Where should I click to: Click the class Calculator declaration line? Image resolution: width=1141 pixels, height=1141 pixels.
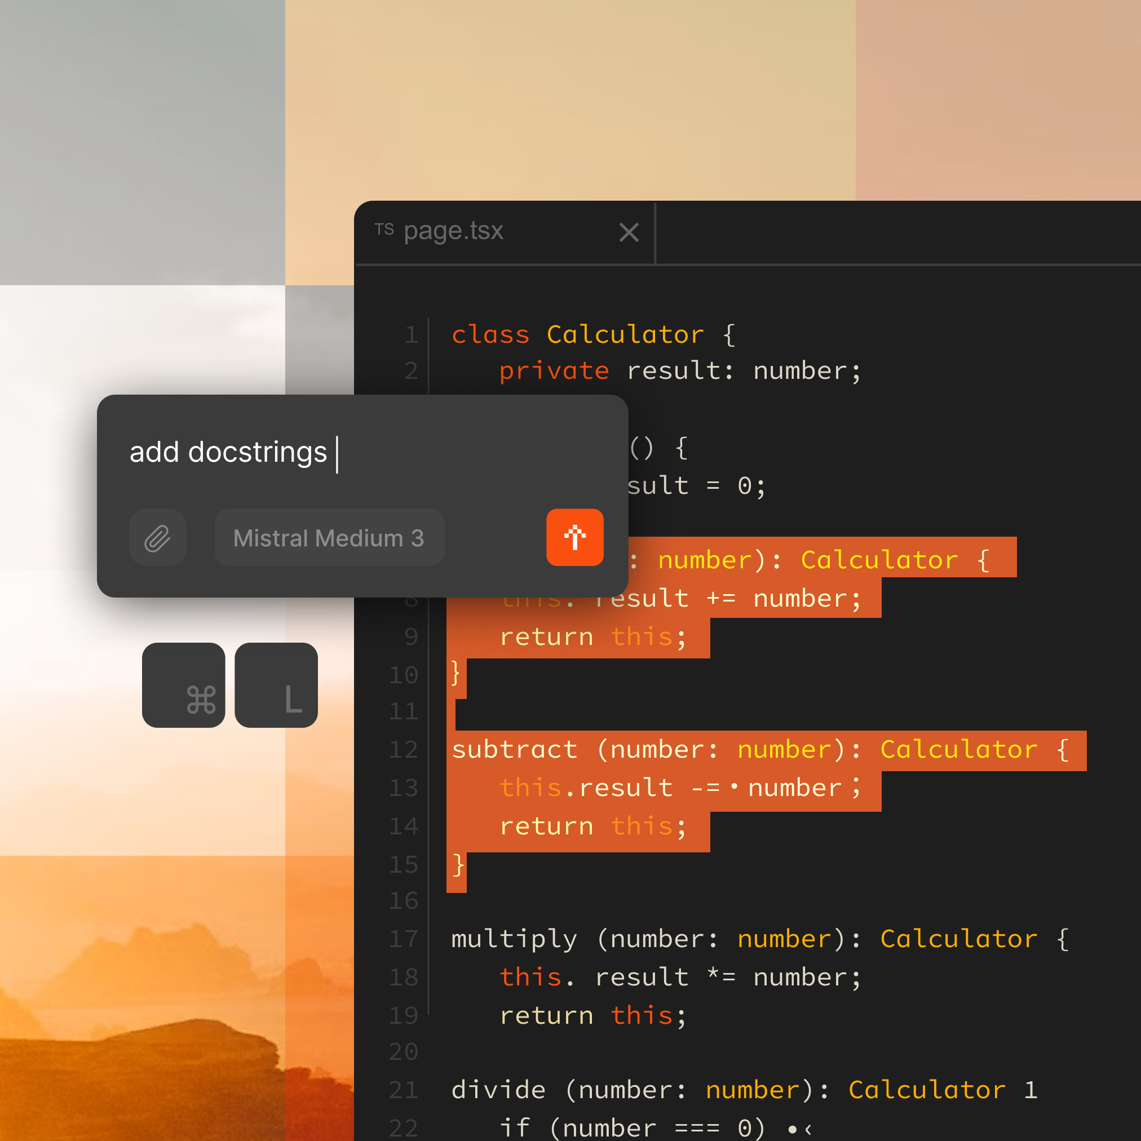[591, 335]
